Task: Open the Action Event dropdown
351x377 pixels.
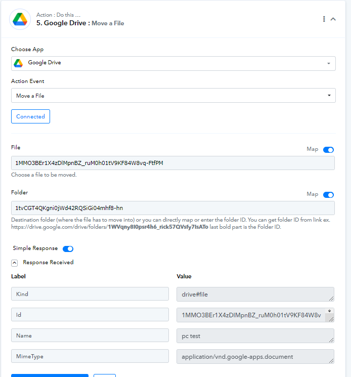Action: tap(173, 95)
